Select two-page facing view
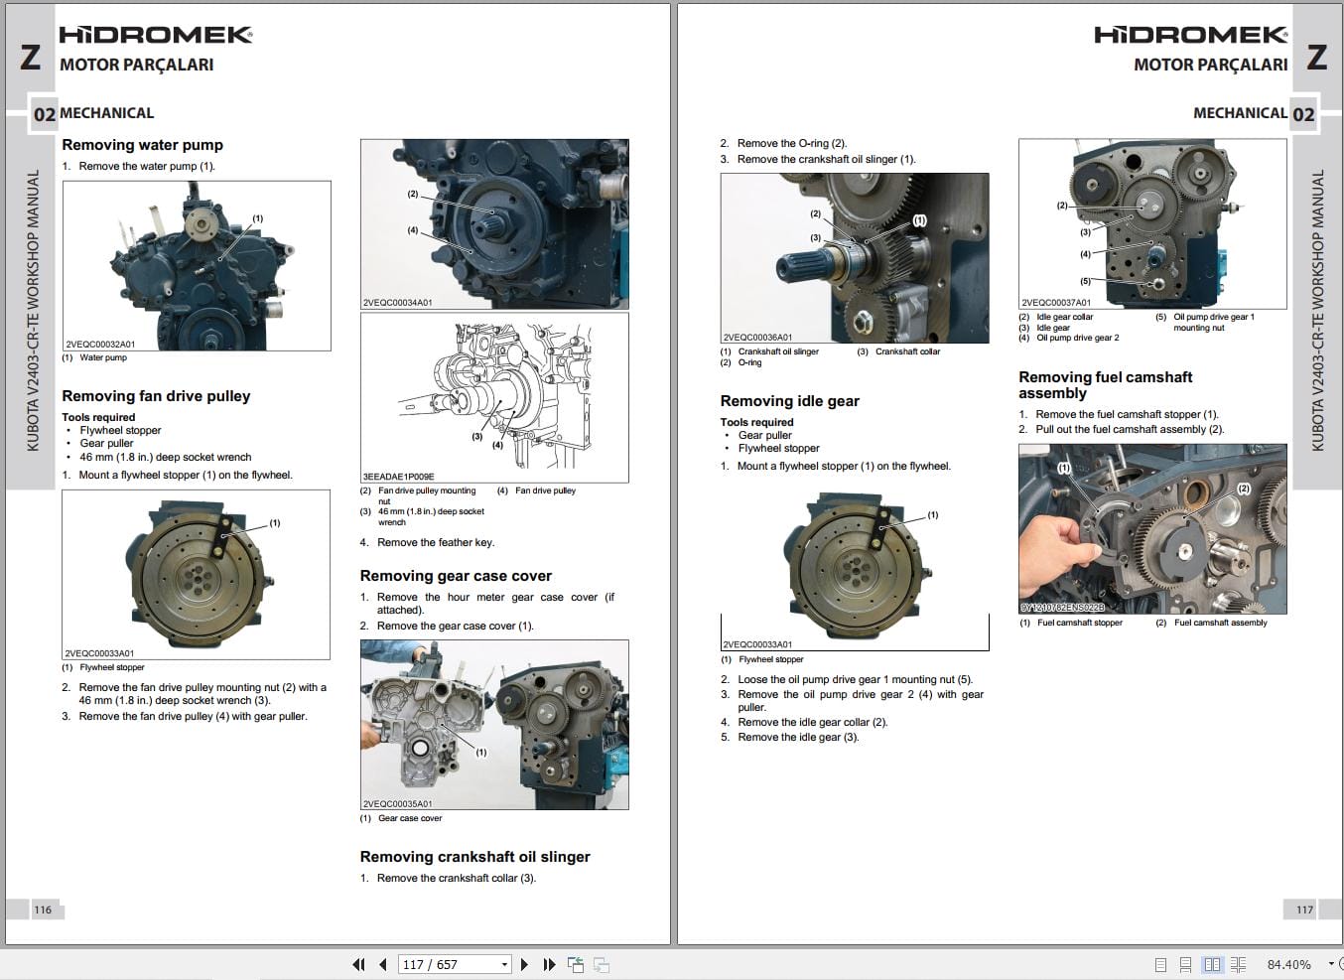1344x980 pixels. point(1211,964)
